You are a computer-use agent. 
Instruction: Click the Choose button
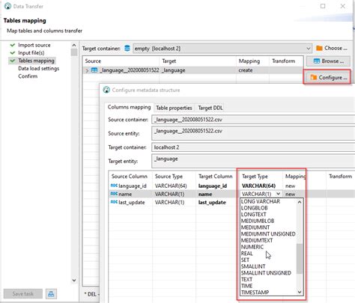click(332, 48)
